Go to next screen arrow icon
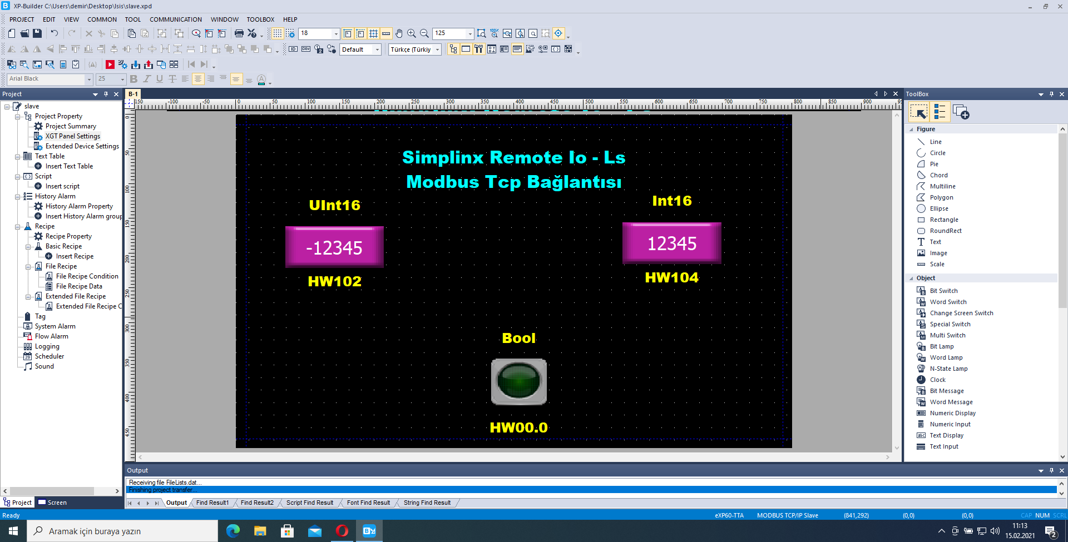This screenshot has height=542, width=1068. click(x=204, y=64)
